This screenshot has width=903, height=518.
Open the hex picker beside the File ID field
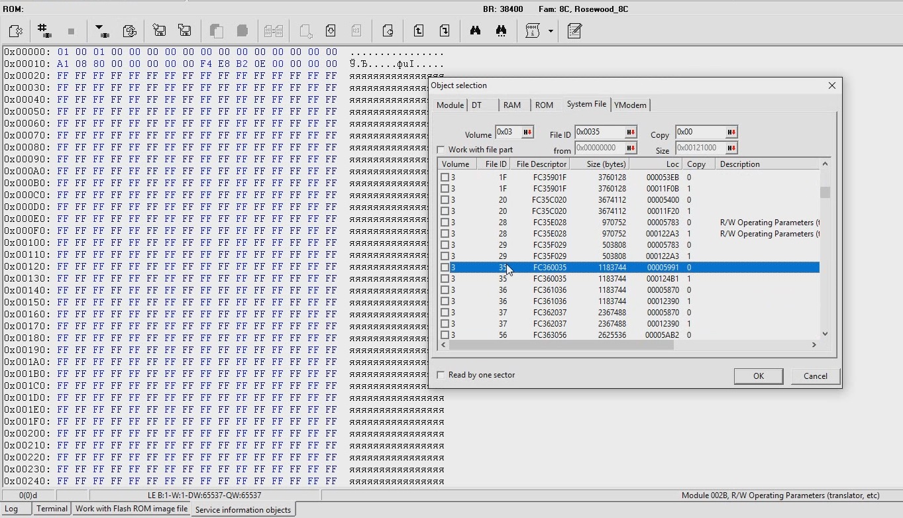631,132
